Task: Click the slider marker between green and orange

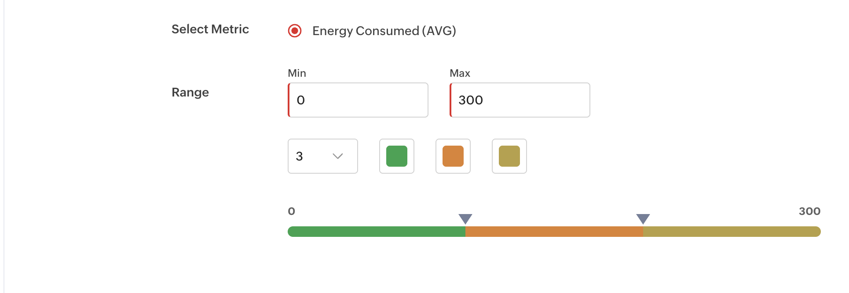Action: coord(465,218)
